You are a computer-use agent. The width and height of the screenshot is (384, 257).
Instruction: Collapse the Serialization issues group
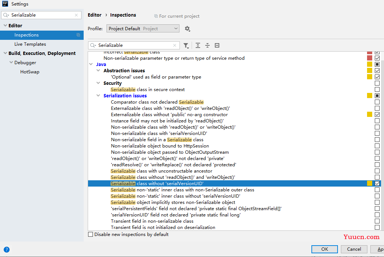pyautogui.click(x=98, y=96)
